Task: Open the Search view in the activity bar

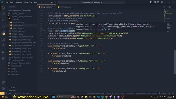Action: 3,14
